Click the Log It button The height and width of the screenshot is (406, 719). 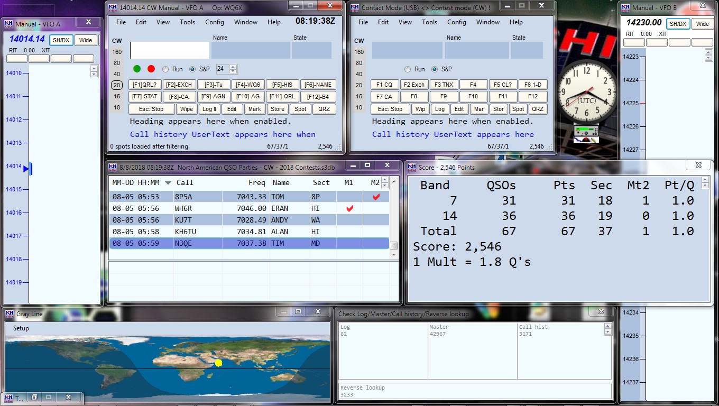(x=209, y=109)
